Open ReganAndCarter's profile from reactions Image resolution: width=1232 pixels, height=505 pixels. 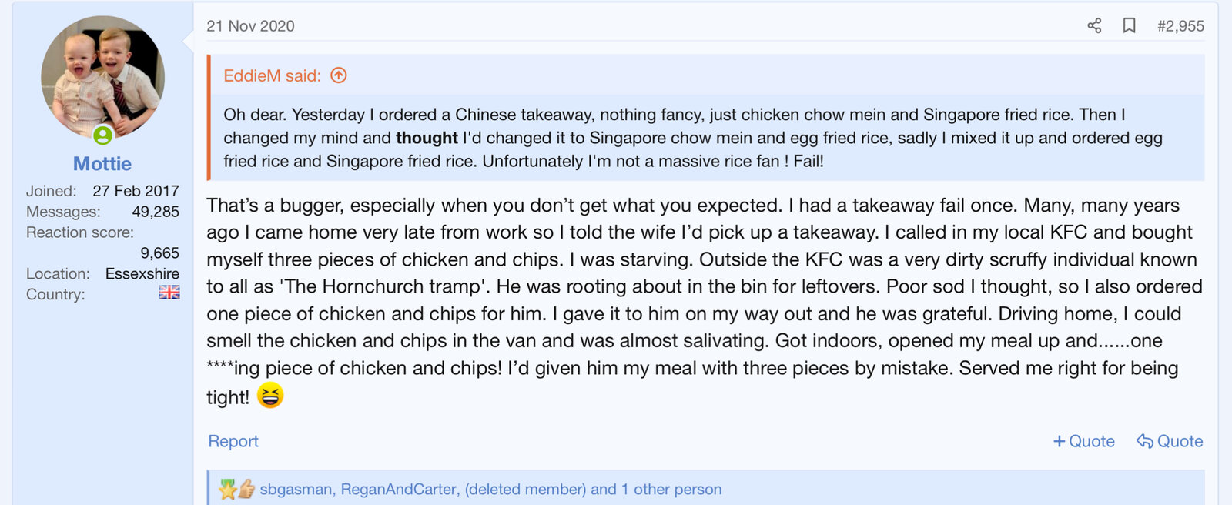(x=399, y=489)
